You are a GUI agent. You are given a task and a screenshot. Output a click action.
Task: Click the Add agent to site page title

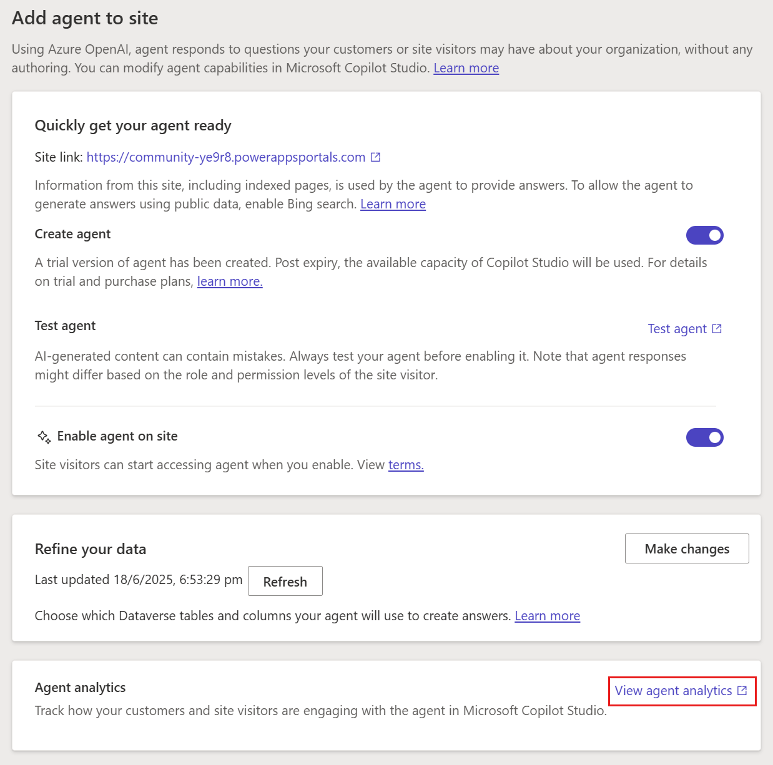click(85, 18)
